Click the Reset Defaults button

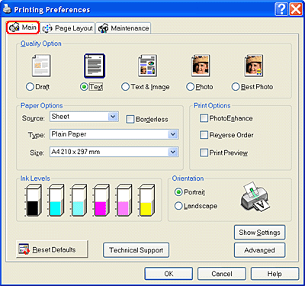coord(52,249)
